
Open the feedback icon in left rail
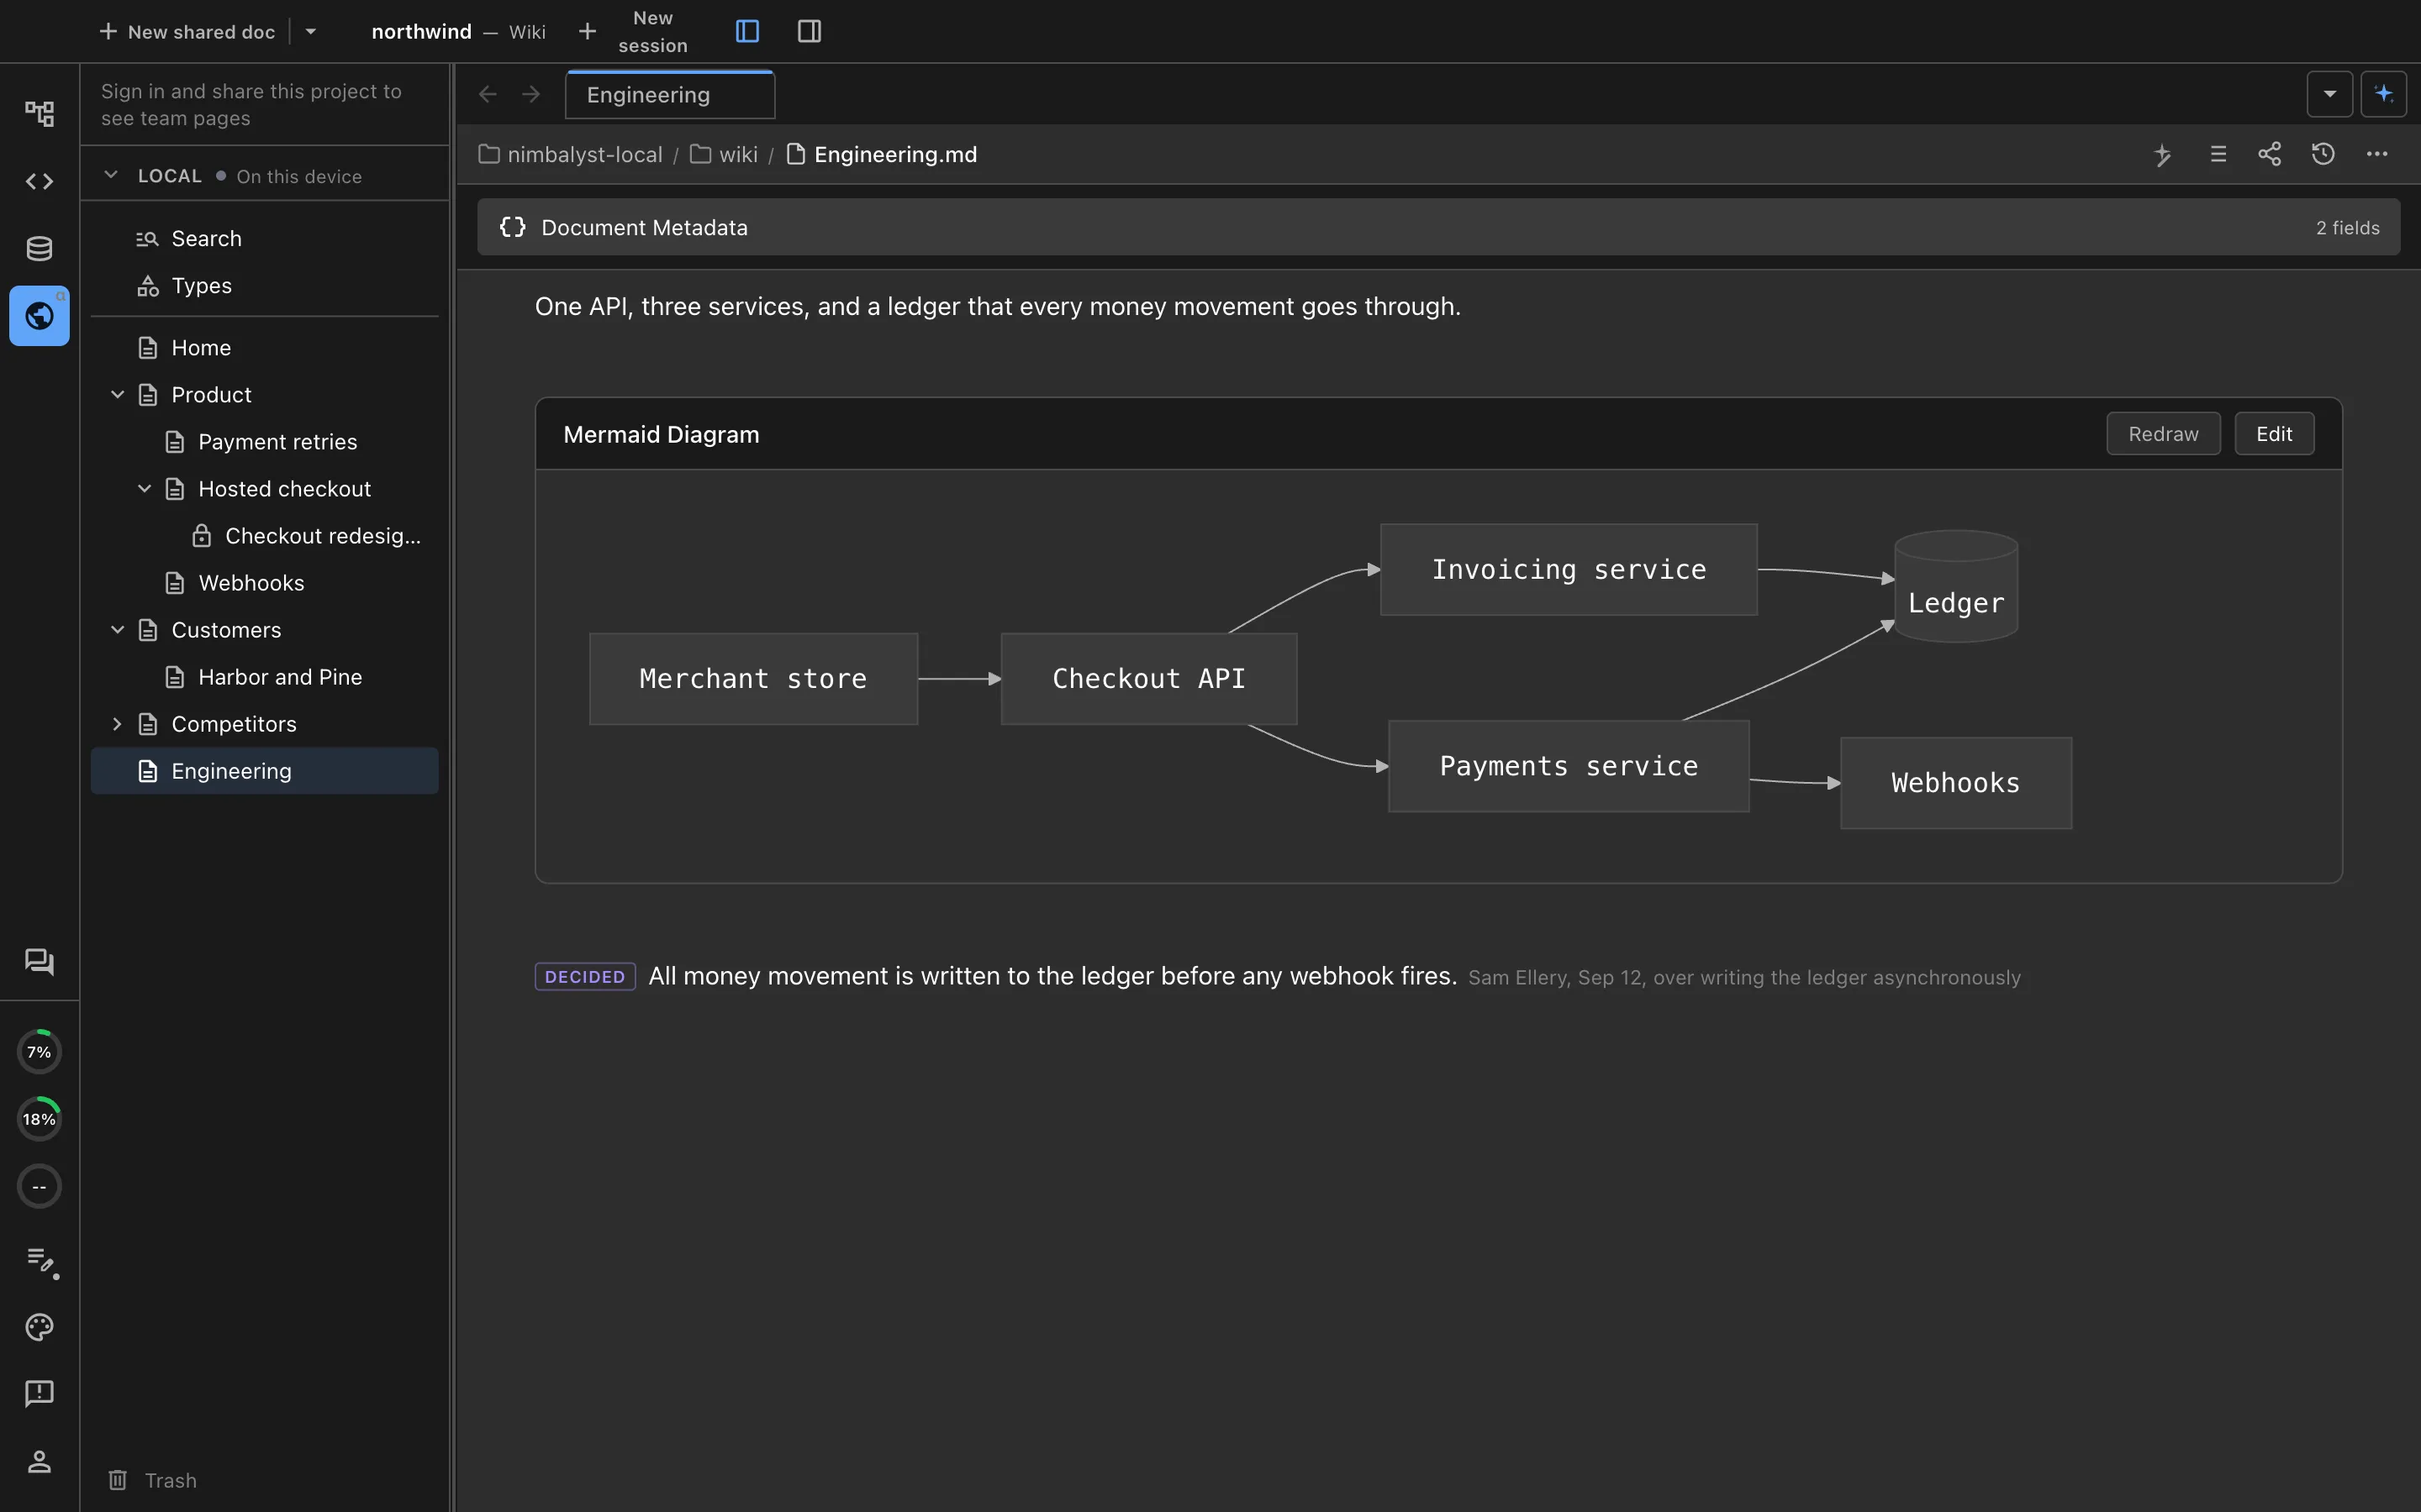point(39,1393)
